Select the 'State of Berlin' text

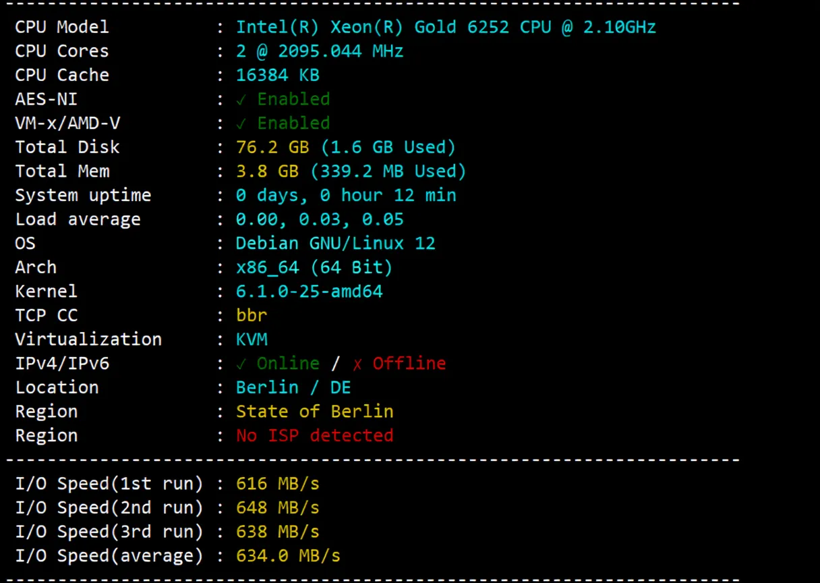pos(314,412)
